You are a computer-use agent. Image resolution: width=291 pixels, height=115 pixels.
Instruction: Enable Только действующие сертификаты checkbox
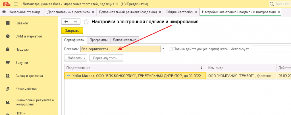[x=171, y=49]
